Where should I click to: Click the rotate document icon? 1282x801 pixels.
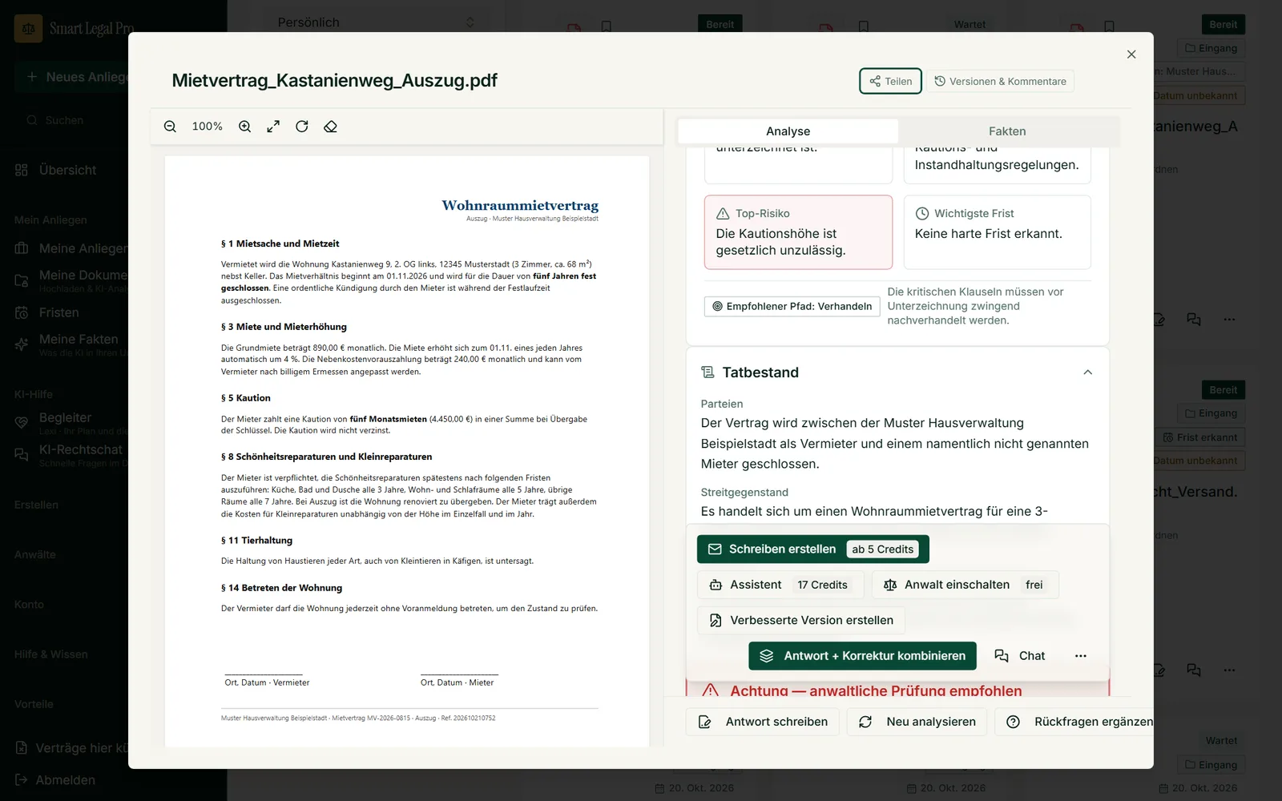pos(302,127)
